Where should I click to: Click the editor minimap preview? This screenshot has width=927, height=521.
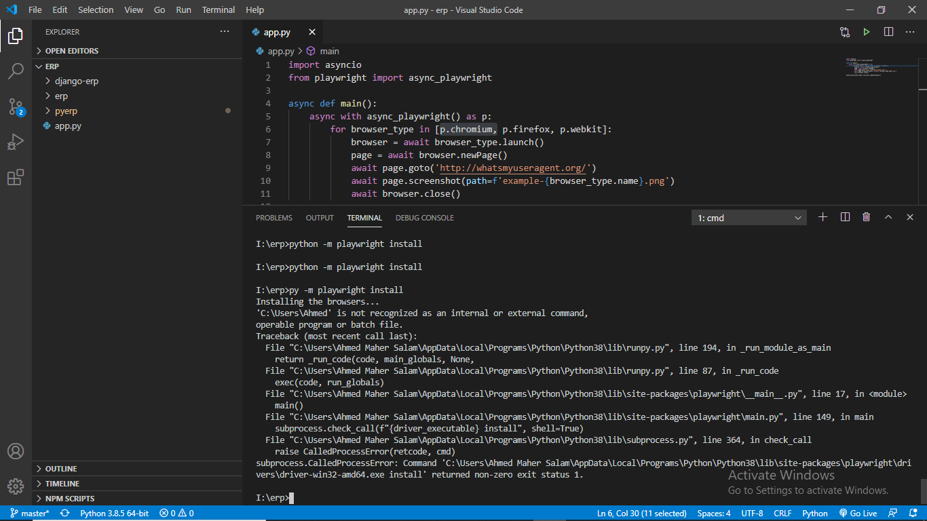881,67
